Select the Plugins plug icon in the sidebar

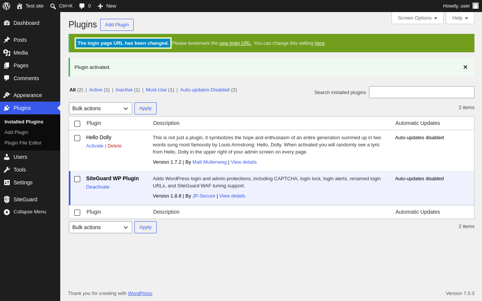[x=7, y=108]
